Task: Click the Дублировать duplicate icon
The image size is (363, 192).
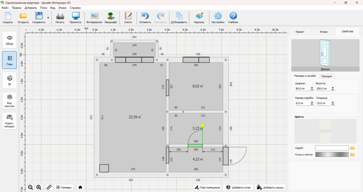Action: 179,18
